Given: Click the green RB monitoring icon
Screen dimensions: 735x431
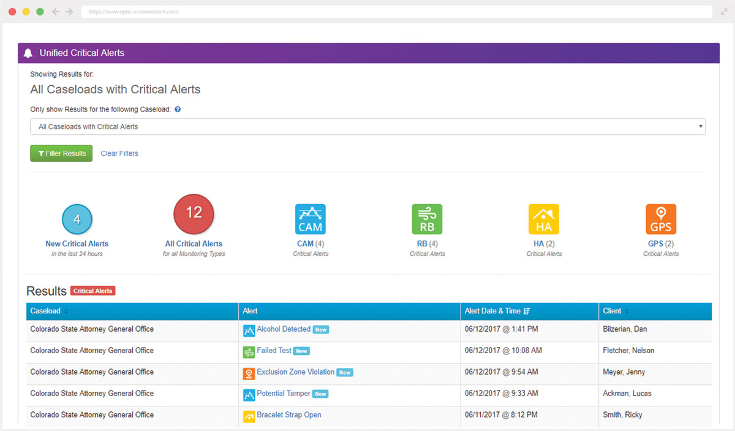Looking at the screenshot, I should (427, 219).
